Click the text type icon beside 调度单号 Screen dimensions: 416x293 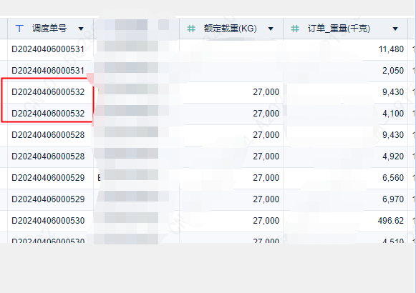(x=19, y=29)
